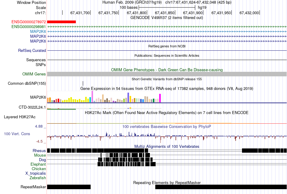
Task: Click Repeating Elements by RepeatMasker title
Action: click(x=167, y=183)
